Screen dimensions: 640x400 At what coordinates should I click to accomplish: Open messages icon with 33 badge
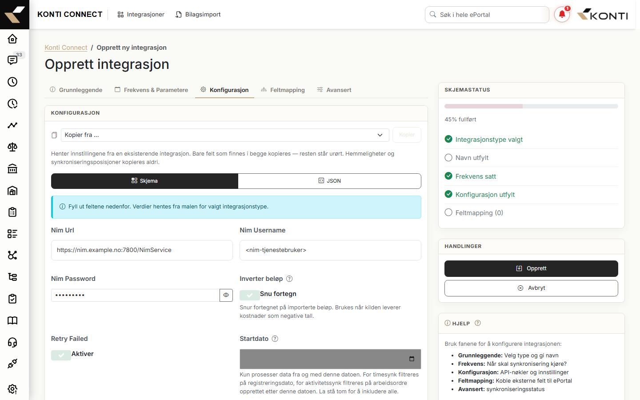(12, 60)
